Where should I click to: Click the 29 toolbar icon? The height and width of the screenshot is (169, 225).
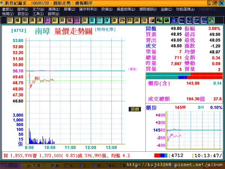point(122,20)
